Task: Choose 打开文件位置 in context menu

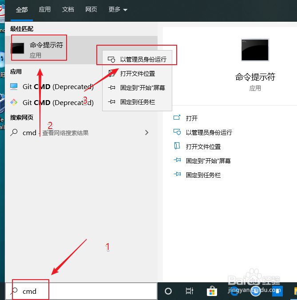Action: [137, 74]
